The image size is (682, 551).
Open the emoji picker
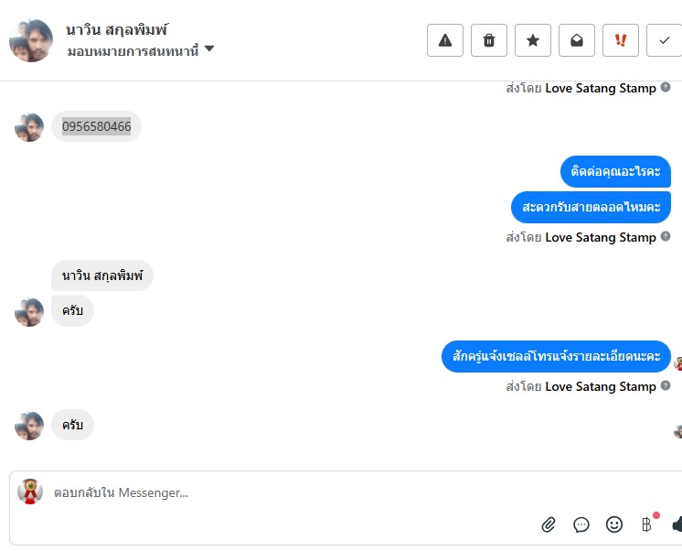pos(614,524)
